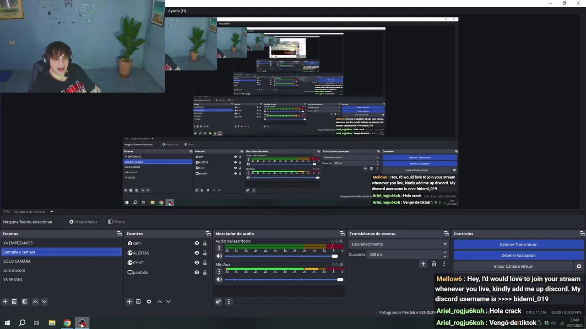Add a scene transition with plus icon
The image size is (586, 329).
[x=423, y=264]
